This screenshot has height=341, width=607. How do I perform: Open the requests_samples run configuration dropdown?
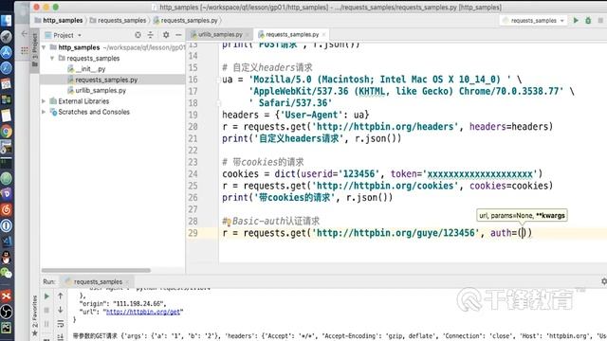point(533,21)
